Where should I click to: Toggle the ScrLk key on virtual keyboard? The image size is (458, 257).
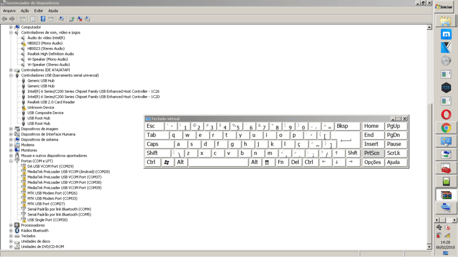[x=396, y=153]
